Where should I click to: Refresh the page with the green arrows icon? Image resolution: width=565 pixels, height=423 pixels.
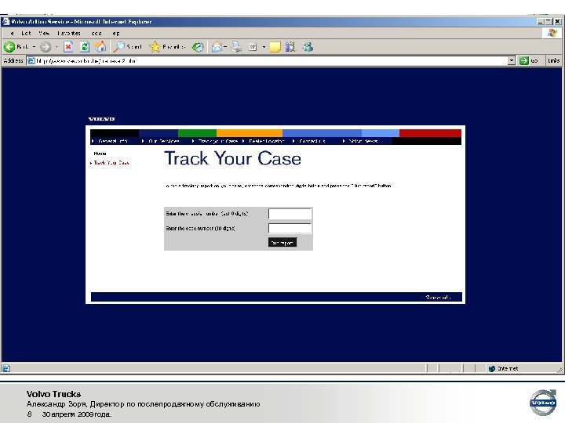tap(84, 47)
